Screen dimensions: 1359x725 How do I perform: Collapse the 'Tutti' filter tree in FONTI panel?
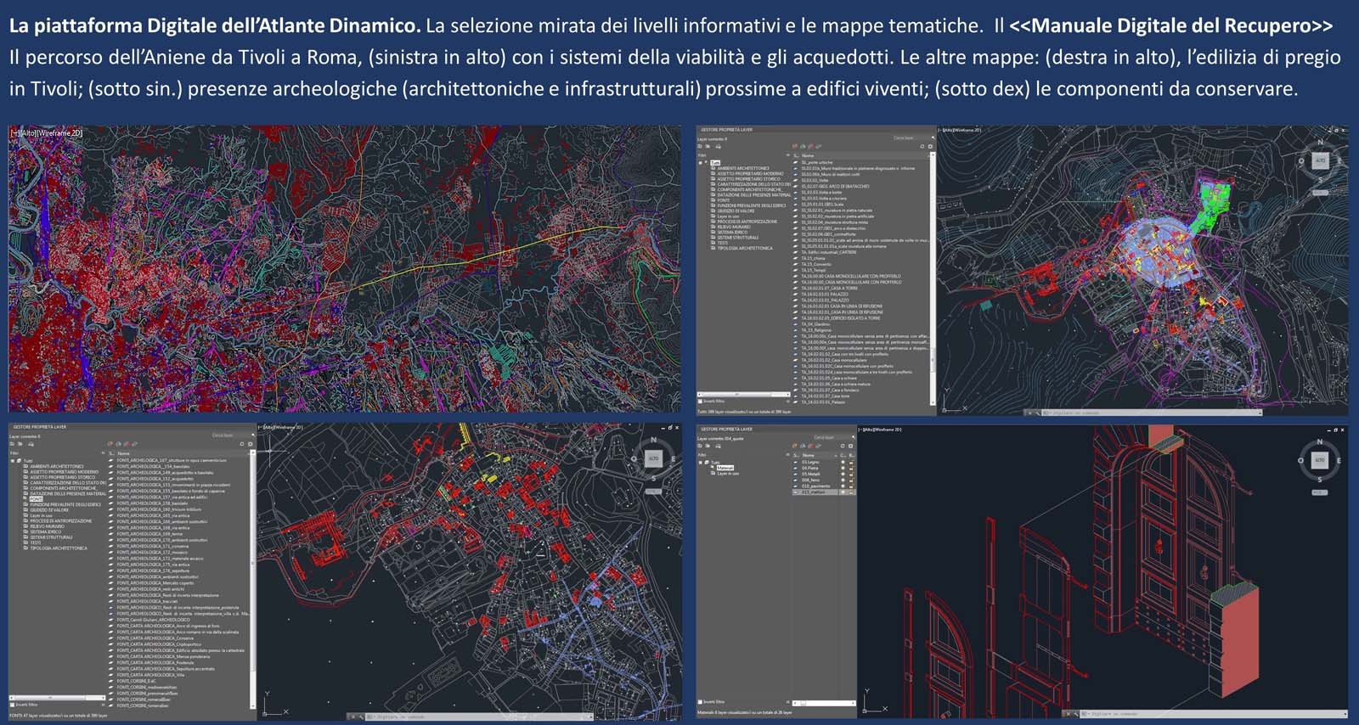pos(12,461)
